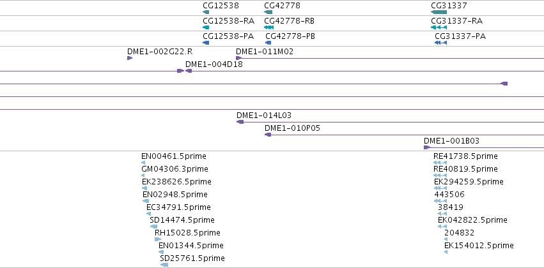Select the 443506 feature glyph

coord(440,201)
